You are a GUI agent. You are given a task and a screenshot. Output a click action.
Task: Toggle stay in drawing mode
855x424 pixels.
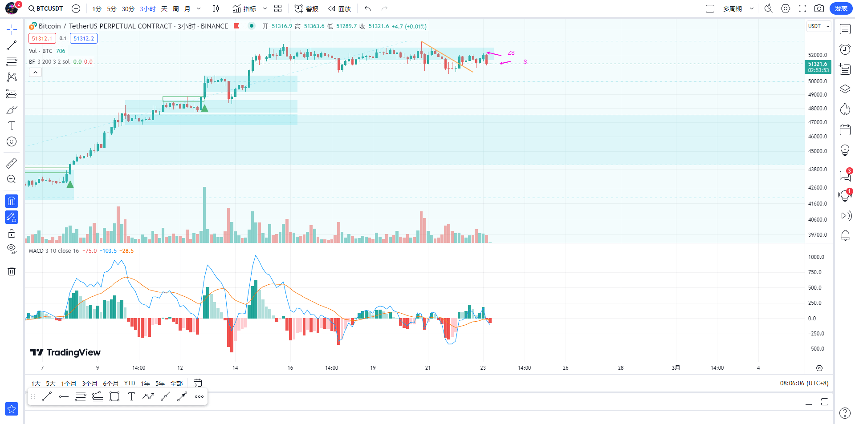(12, 217)
